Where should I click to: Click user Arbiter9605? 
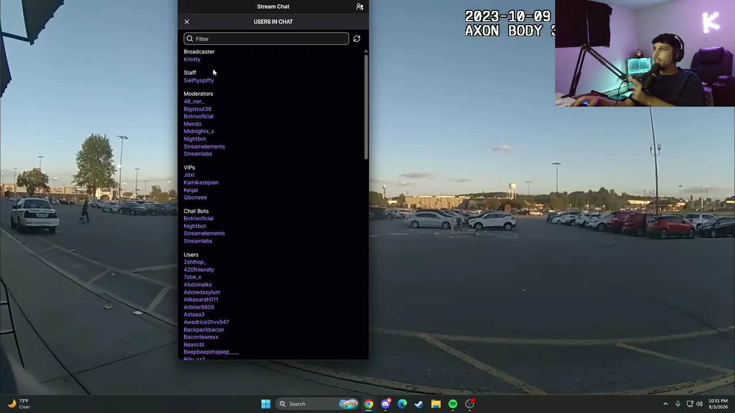[199, 307]
